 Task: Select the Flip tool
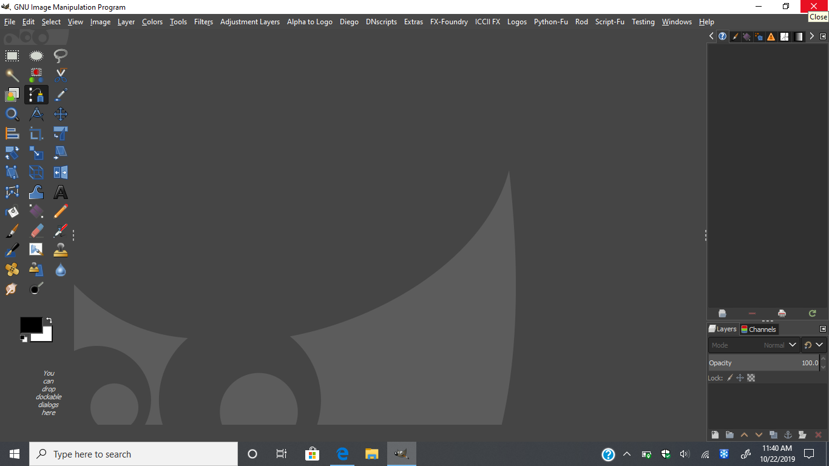61,172
